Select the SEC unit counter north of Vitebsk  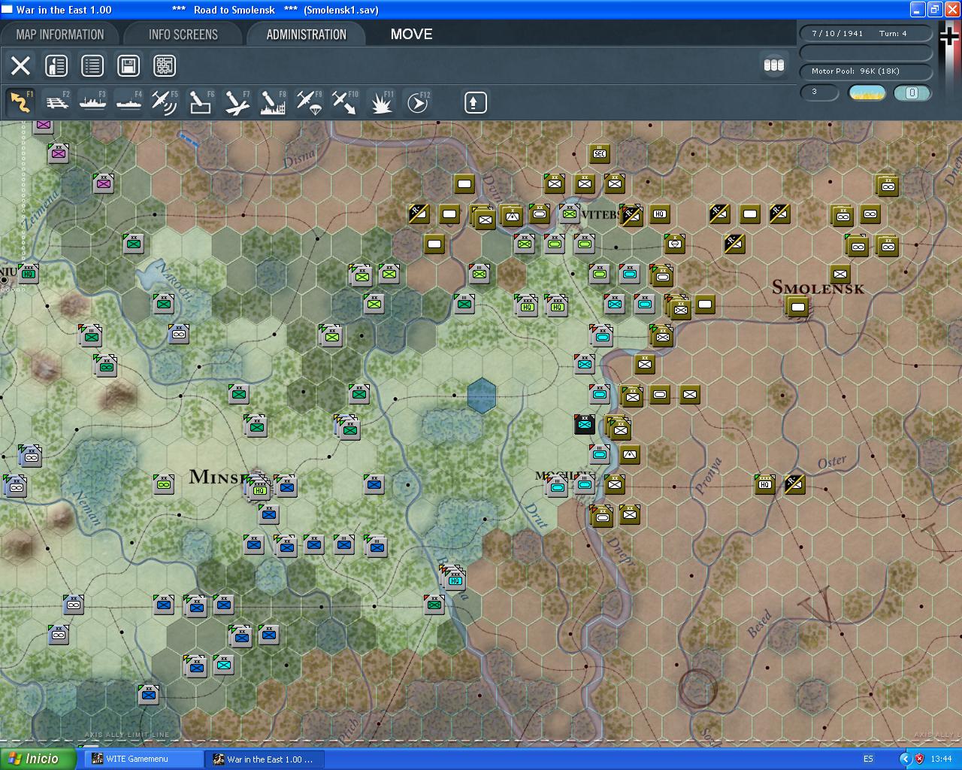(x=599, y=153)
